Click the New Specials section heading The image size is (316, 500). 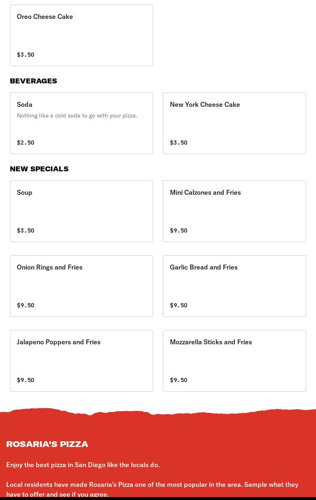click(x=39, y=169)
